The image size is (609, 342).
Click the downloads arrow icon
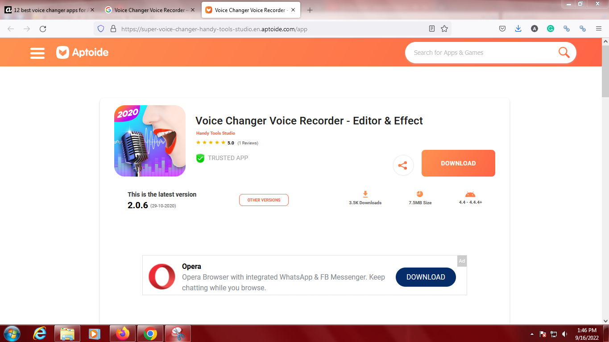[365, 194]
